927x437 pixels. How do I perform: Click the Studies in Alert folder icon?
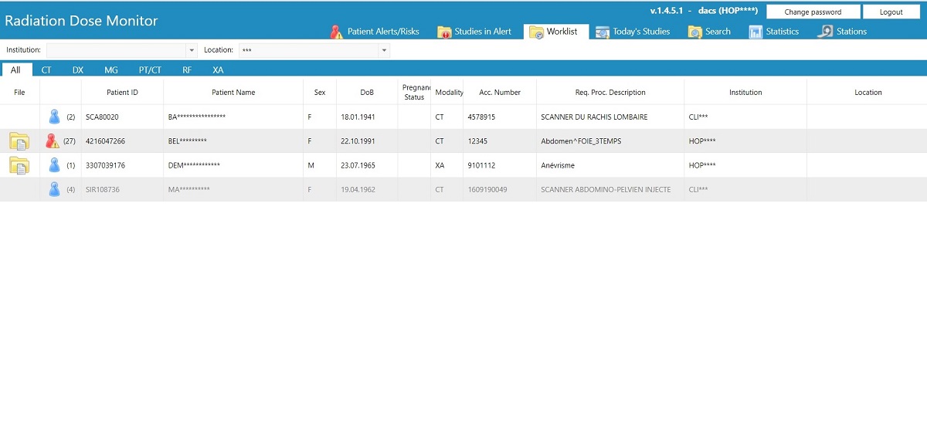pyautogui.click(x=444, y=32)
